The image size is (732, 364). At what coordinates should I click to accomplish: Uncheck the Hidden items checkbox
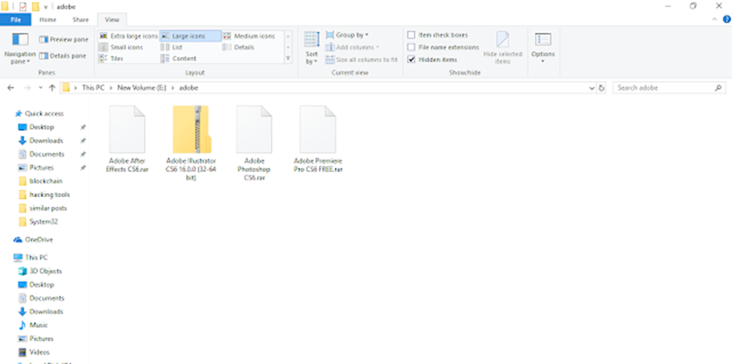pyautogui.click(x=411, y=59)
